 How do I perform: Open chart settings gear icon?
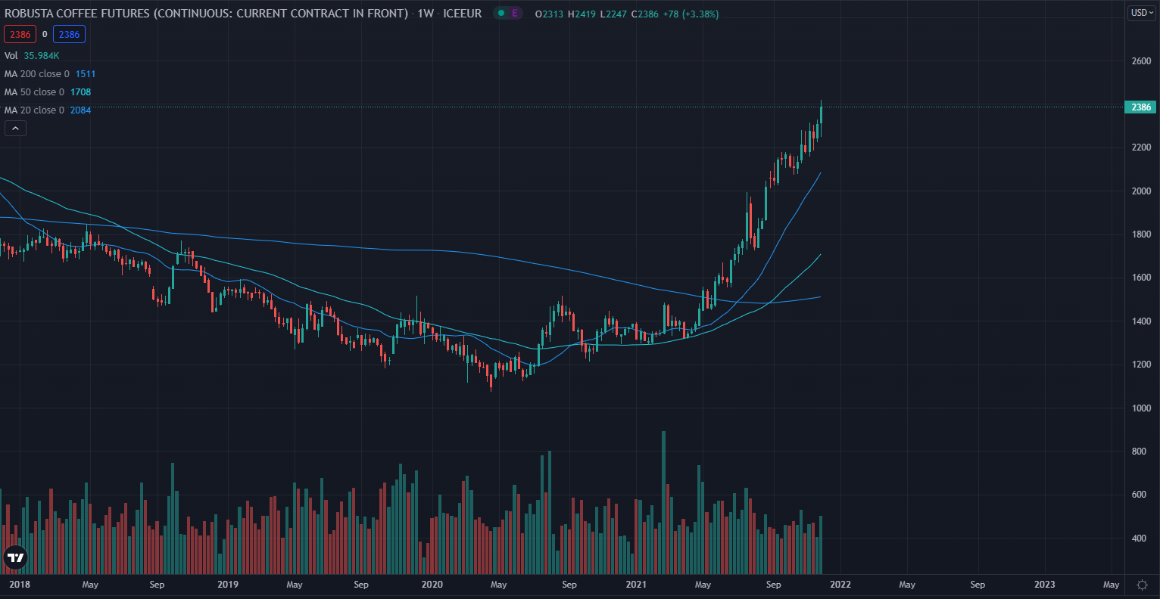click(1142, 585)
